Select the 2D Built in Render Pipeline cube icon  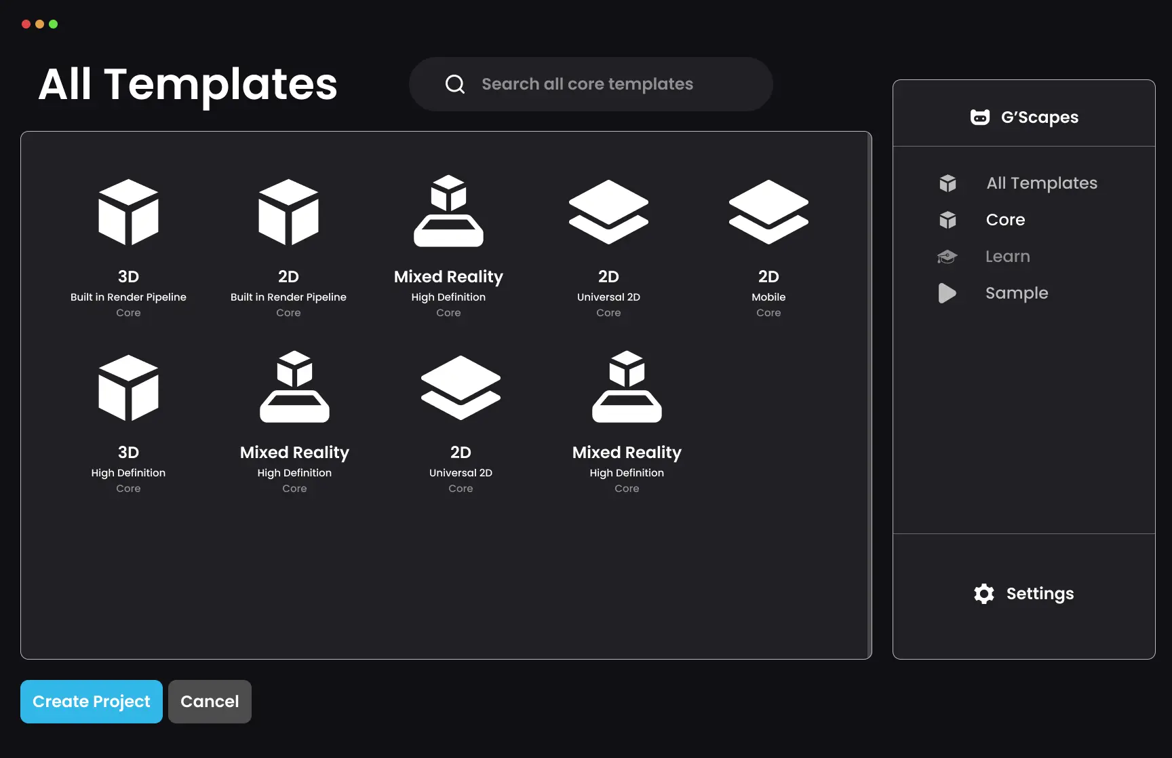pos(288,212)
